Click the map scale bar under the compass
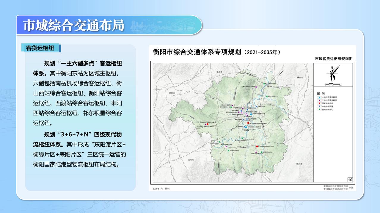Viewport: 380px width, 213px height. [333, 84]
